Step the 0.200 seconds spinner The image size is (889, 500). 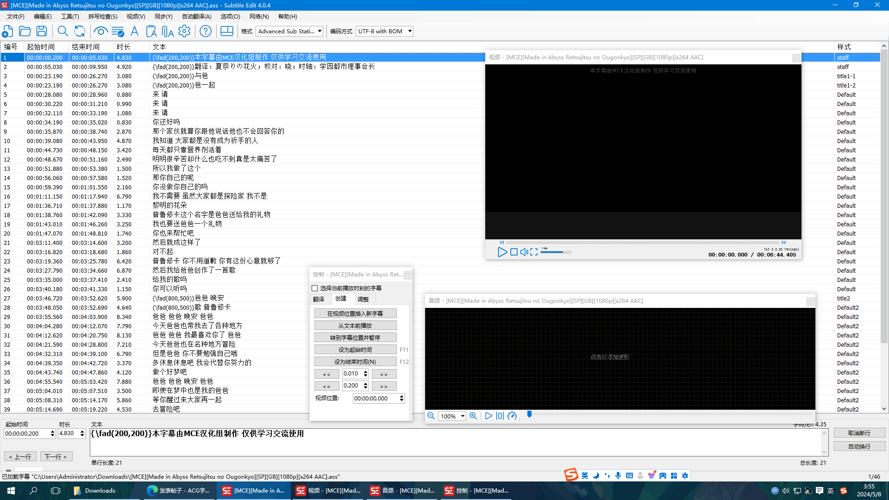tap(365, 386)
